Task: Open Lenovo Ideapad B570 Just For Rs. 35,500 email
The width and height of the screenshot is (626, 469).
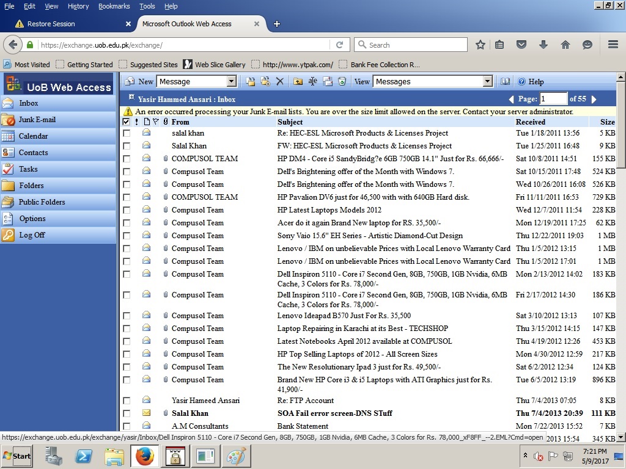Action: click(x=344, y=316)
